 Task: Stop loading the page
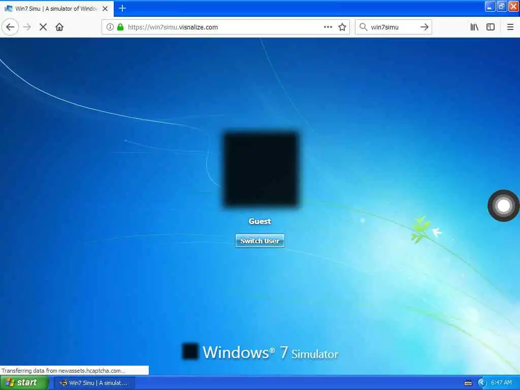[x=43, y=27]
